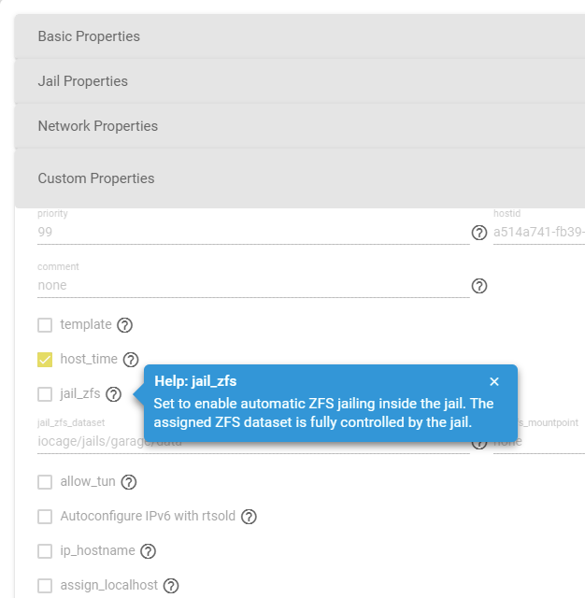585x598 pixels.
Task: Open help for the template option
Action: coord(125,325)
